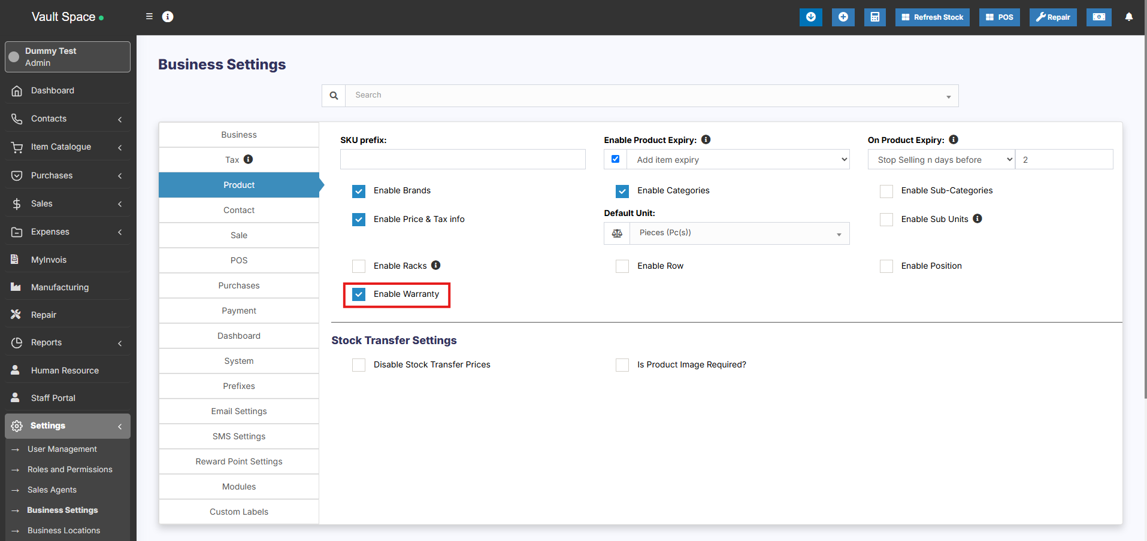The height and width of the screenshot is (541, 1147).
Task: Expand the Item Catalogue sidebar menu
Action: pyautogui.click(x=67, y=147)
